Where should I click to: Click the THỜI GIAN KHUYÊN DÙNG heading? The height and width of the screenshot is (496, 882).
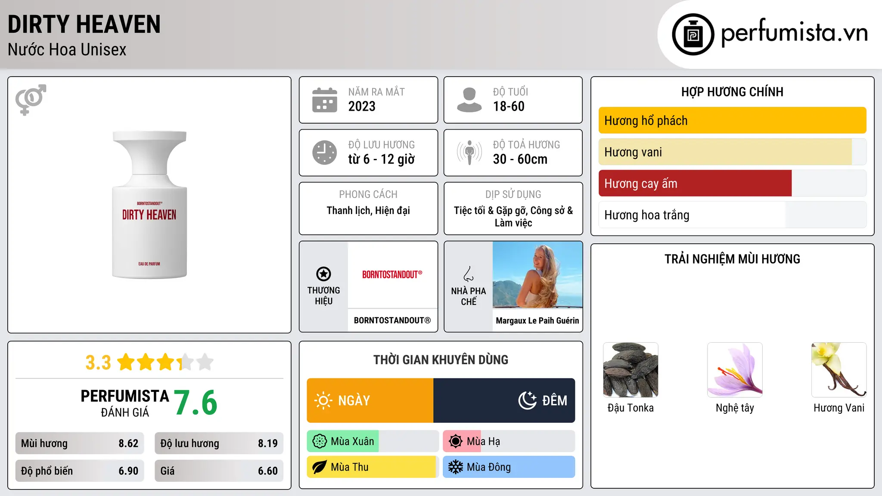[x=441, y=360]
